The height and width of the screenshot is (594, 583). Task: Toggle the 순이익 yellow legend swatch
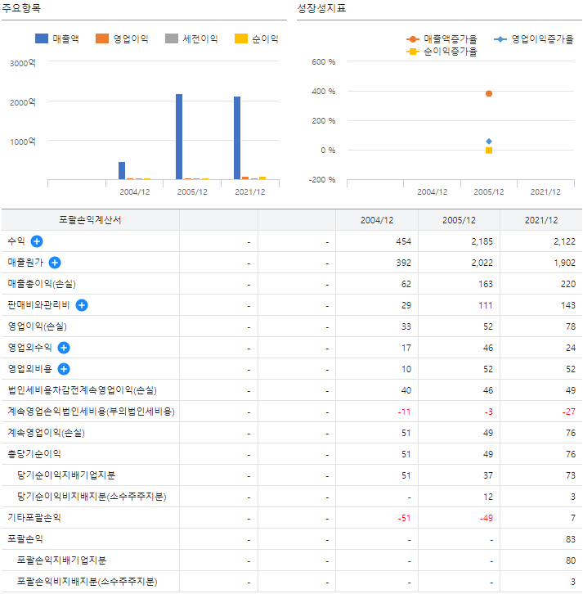(x=241, y=38)
